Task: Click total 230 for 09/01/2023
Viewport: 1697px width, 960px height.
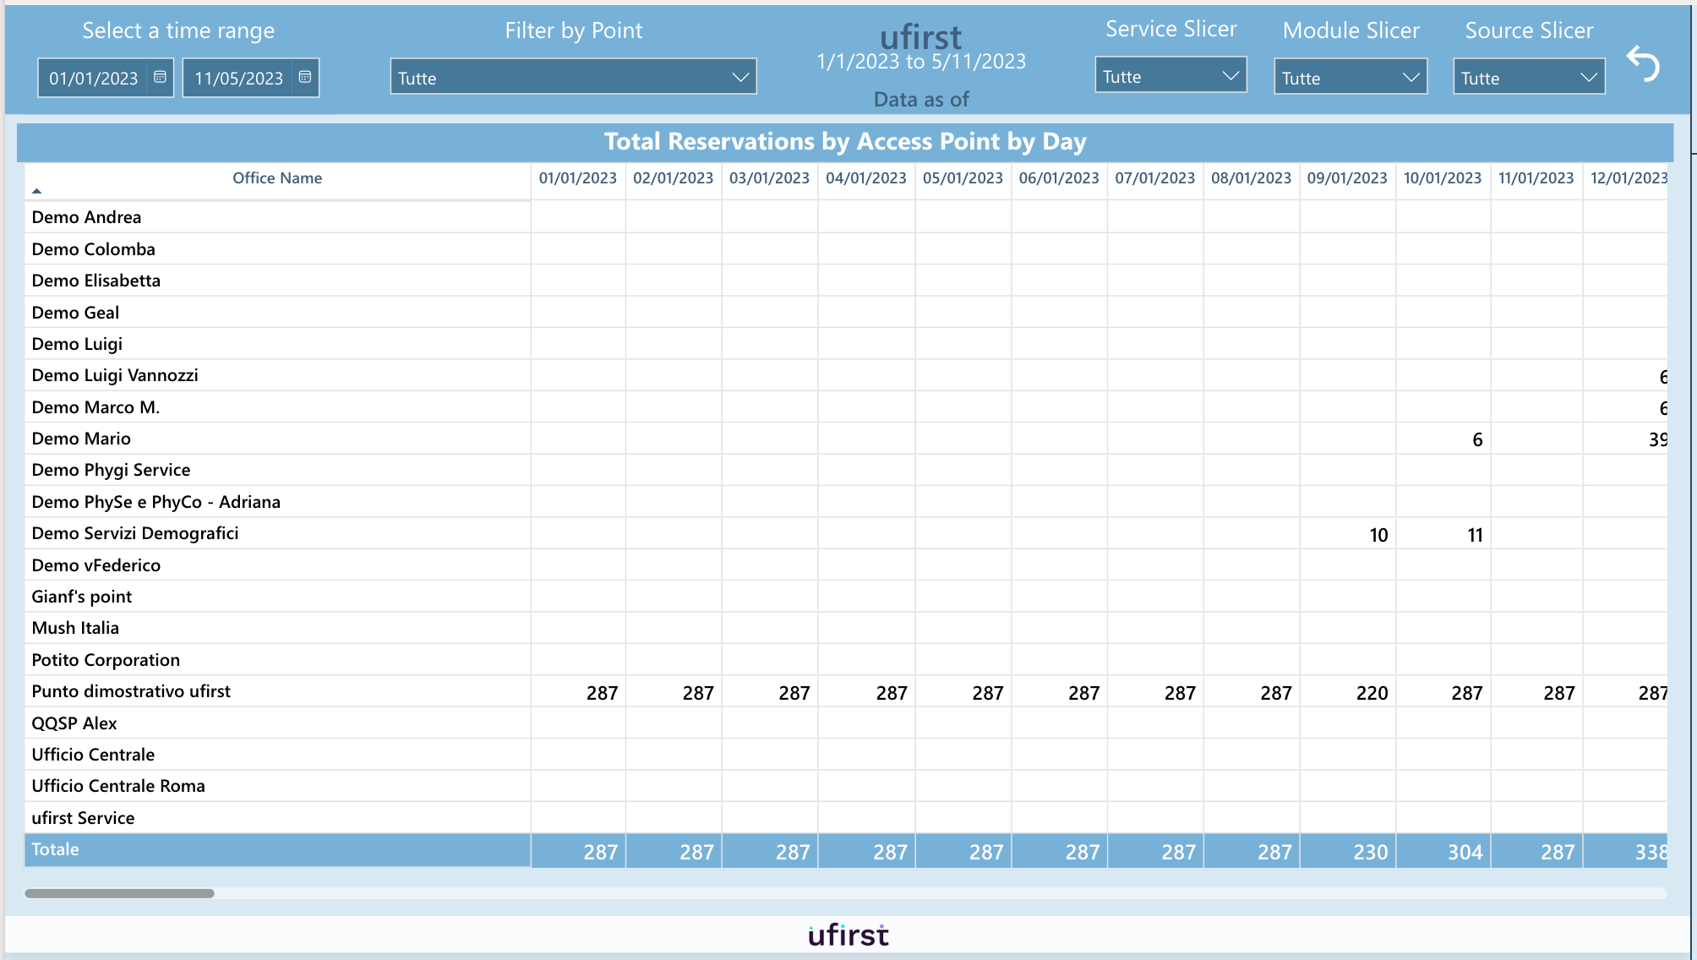Action: (x=1370, y=852)
